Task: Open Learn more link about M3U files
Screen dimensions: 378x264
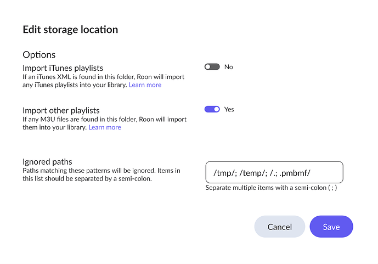Action: point(105,127)
